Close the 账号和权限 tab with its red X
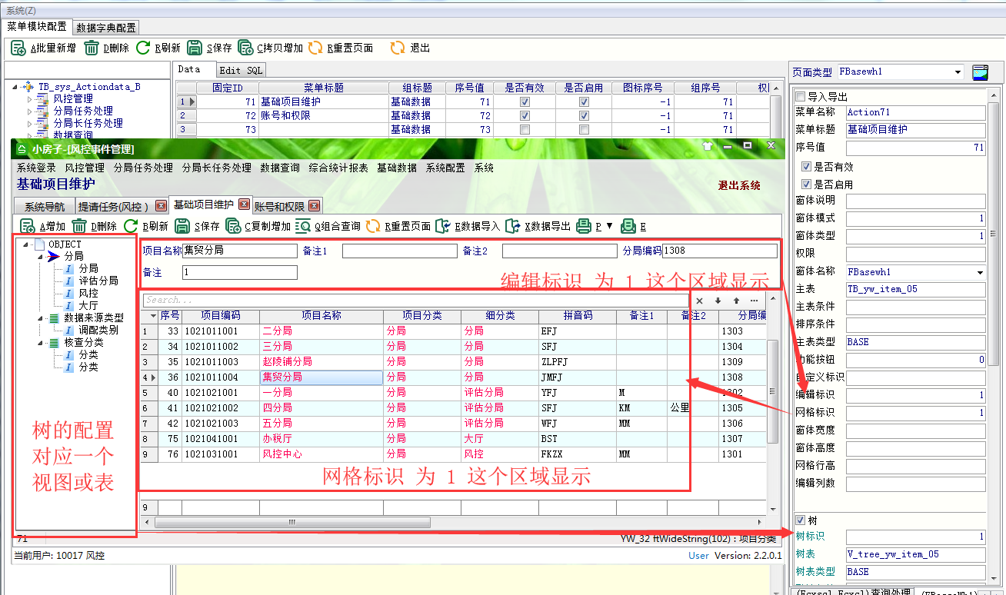 click(x=313, y=206)
